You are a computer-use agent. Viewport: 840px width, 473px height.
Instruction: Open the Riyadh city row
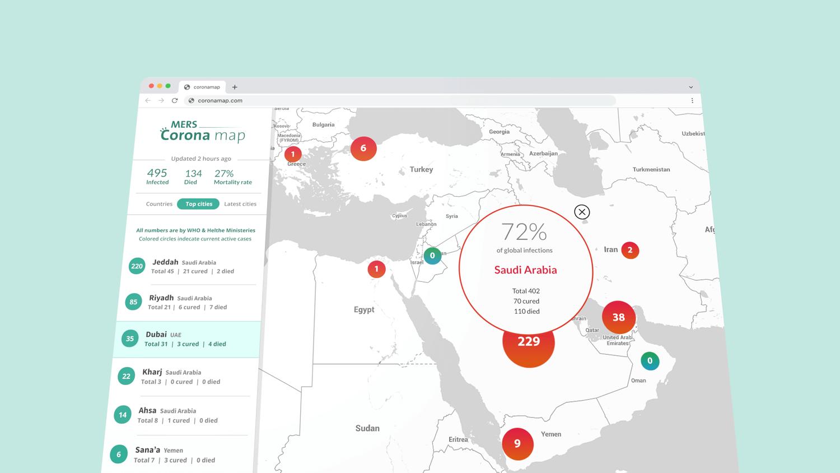(x=190, y=302)
